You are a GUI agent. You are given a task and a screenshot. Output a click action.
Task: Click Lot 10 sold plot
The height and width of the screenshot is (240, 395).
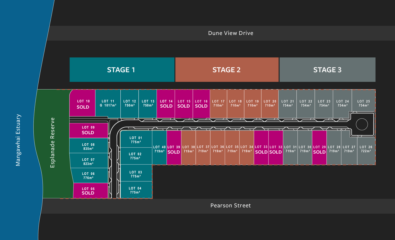[83, 104]
